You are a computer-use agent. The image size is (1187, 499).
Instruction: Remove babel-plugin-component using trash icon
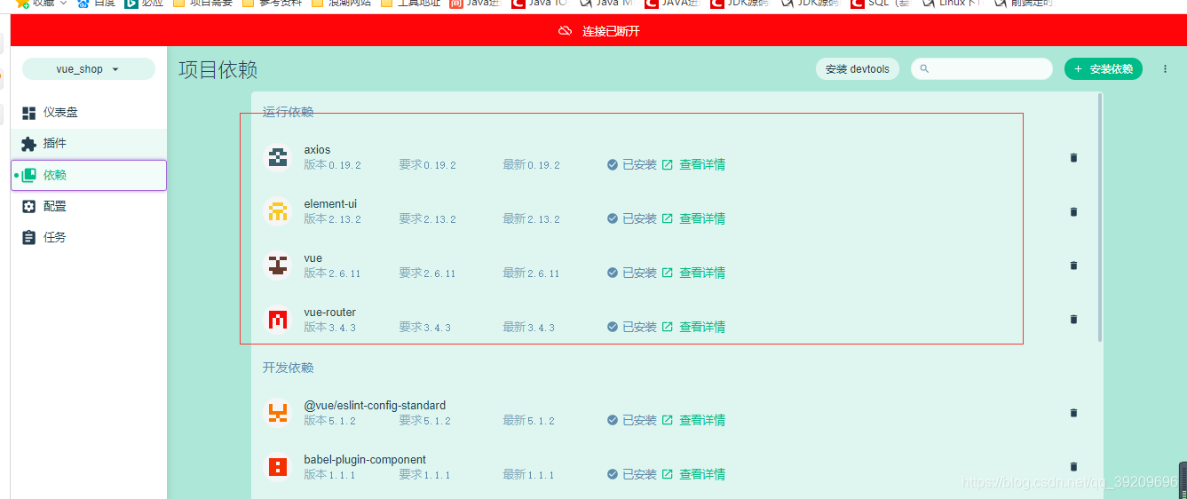1073,467
